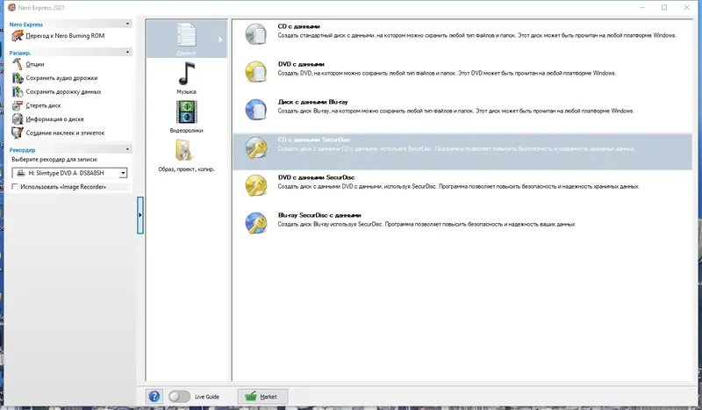Select DVD с данными SecurDisc title
This screenshot has height=410, width=702.
316,177
